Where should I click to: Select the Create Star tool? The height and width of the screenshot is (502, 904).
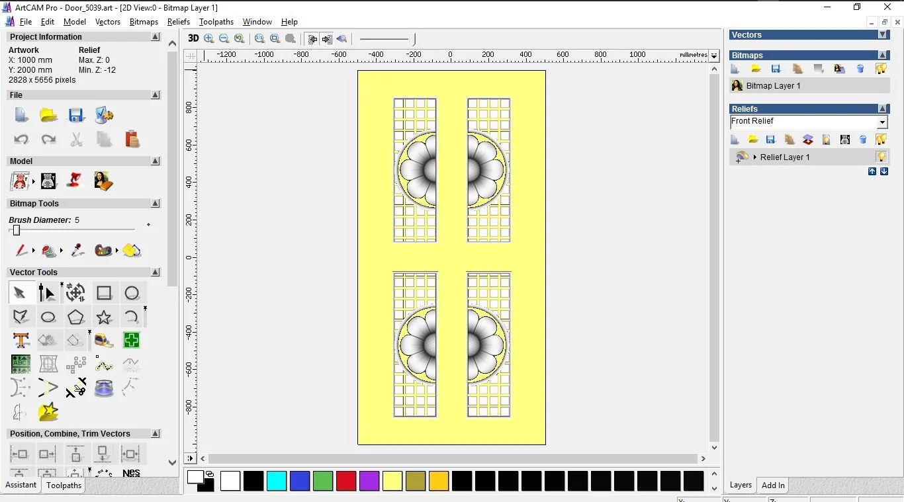(104, 317)
